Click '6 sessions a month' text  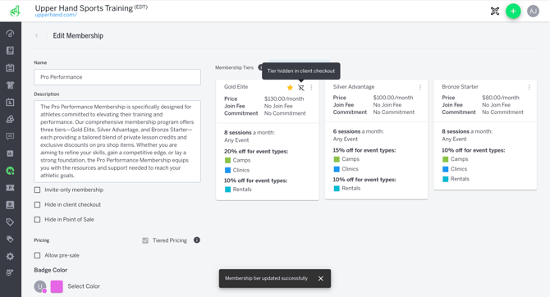(358, 131)
